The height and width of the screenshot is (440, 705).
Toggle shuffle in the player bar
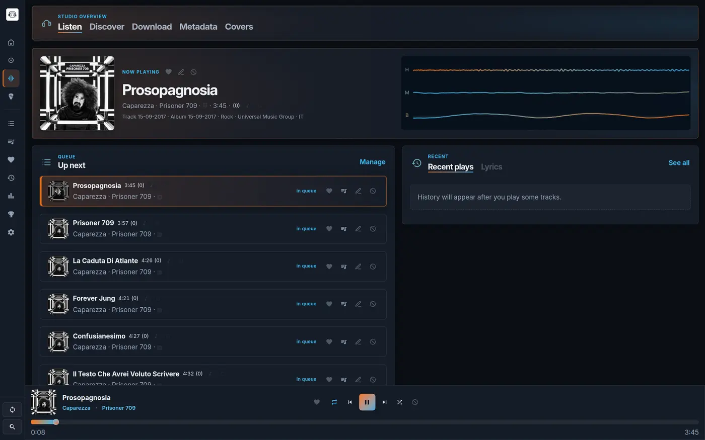[400, 402]
